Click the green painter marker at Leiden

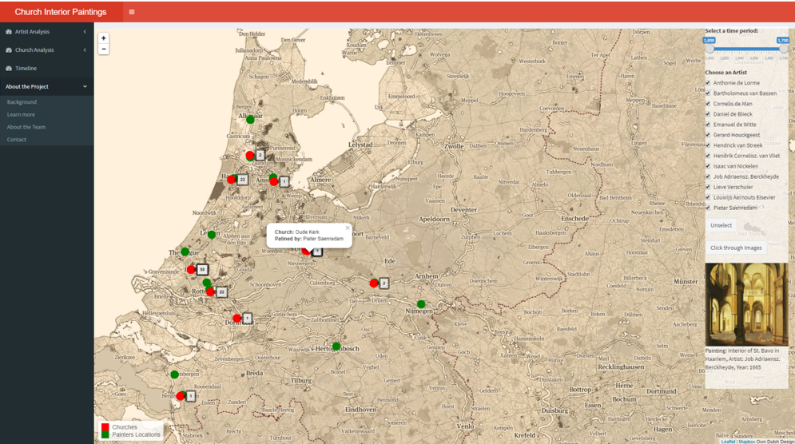[212, 235]
